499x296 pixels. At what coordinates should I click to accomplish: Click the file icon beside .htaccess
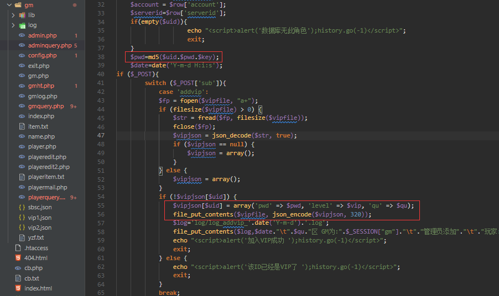coord(18,248)
